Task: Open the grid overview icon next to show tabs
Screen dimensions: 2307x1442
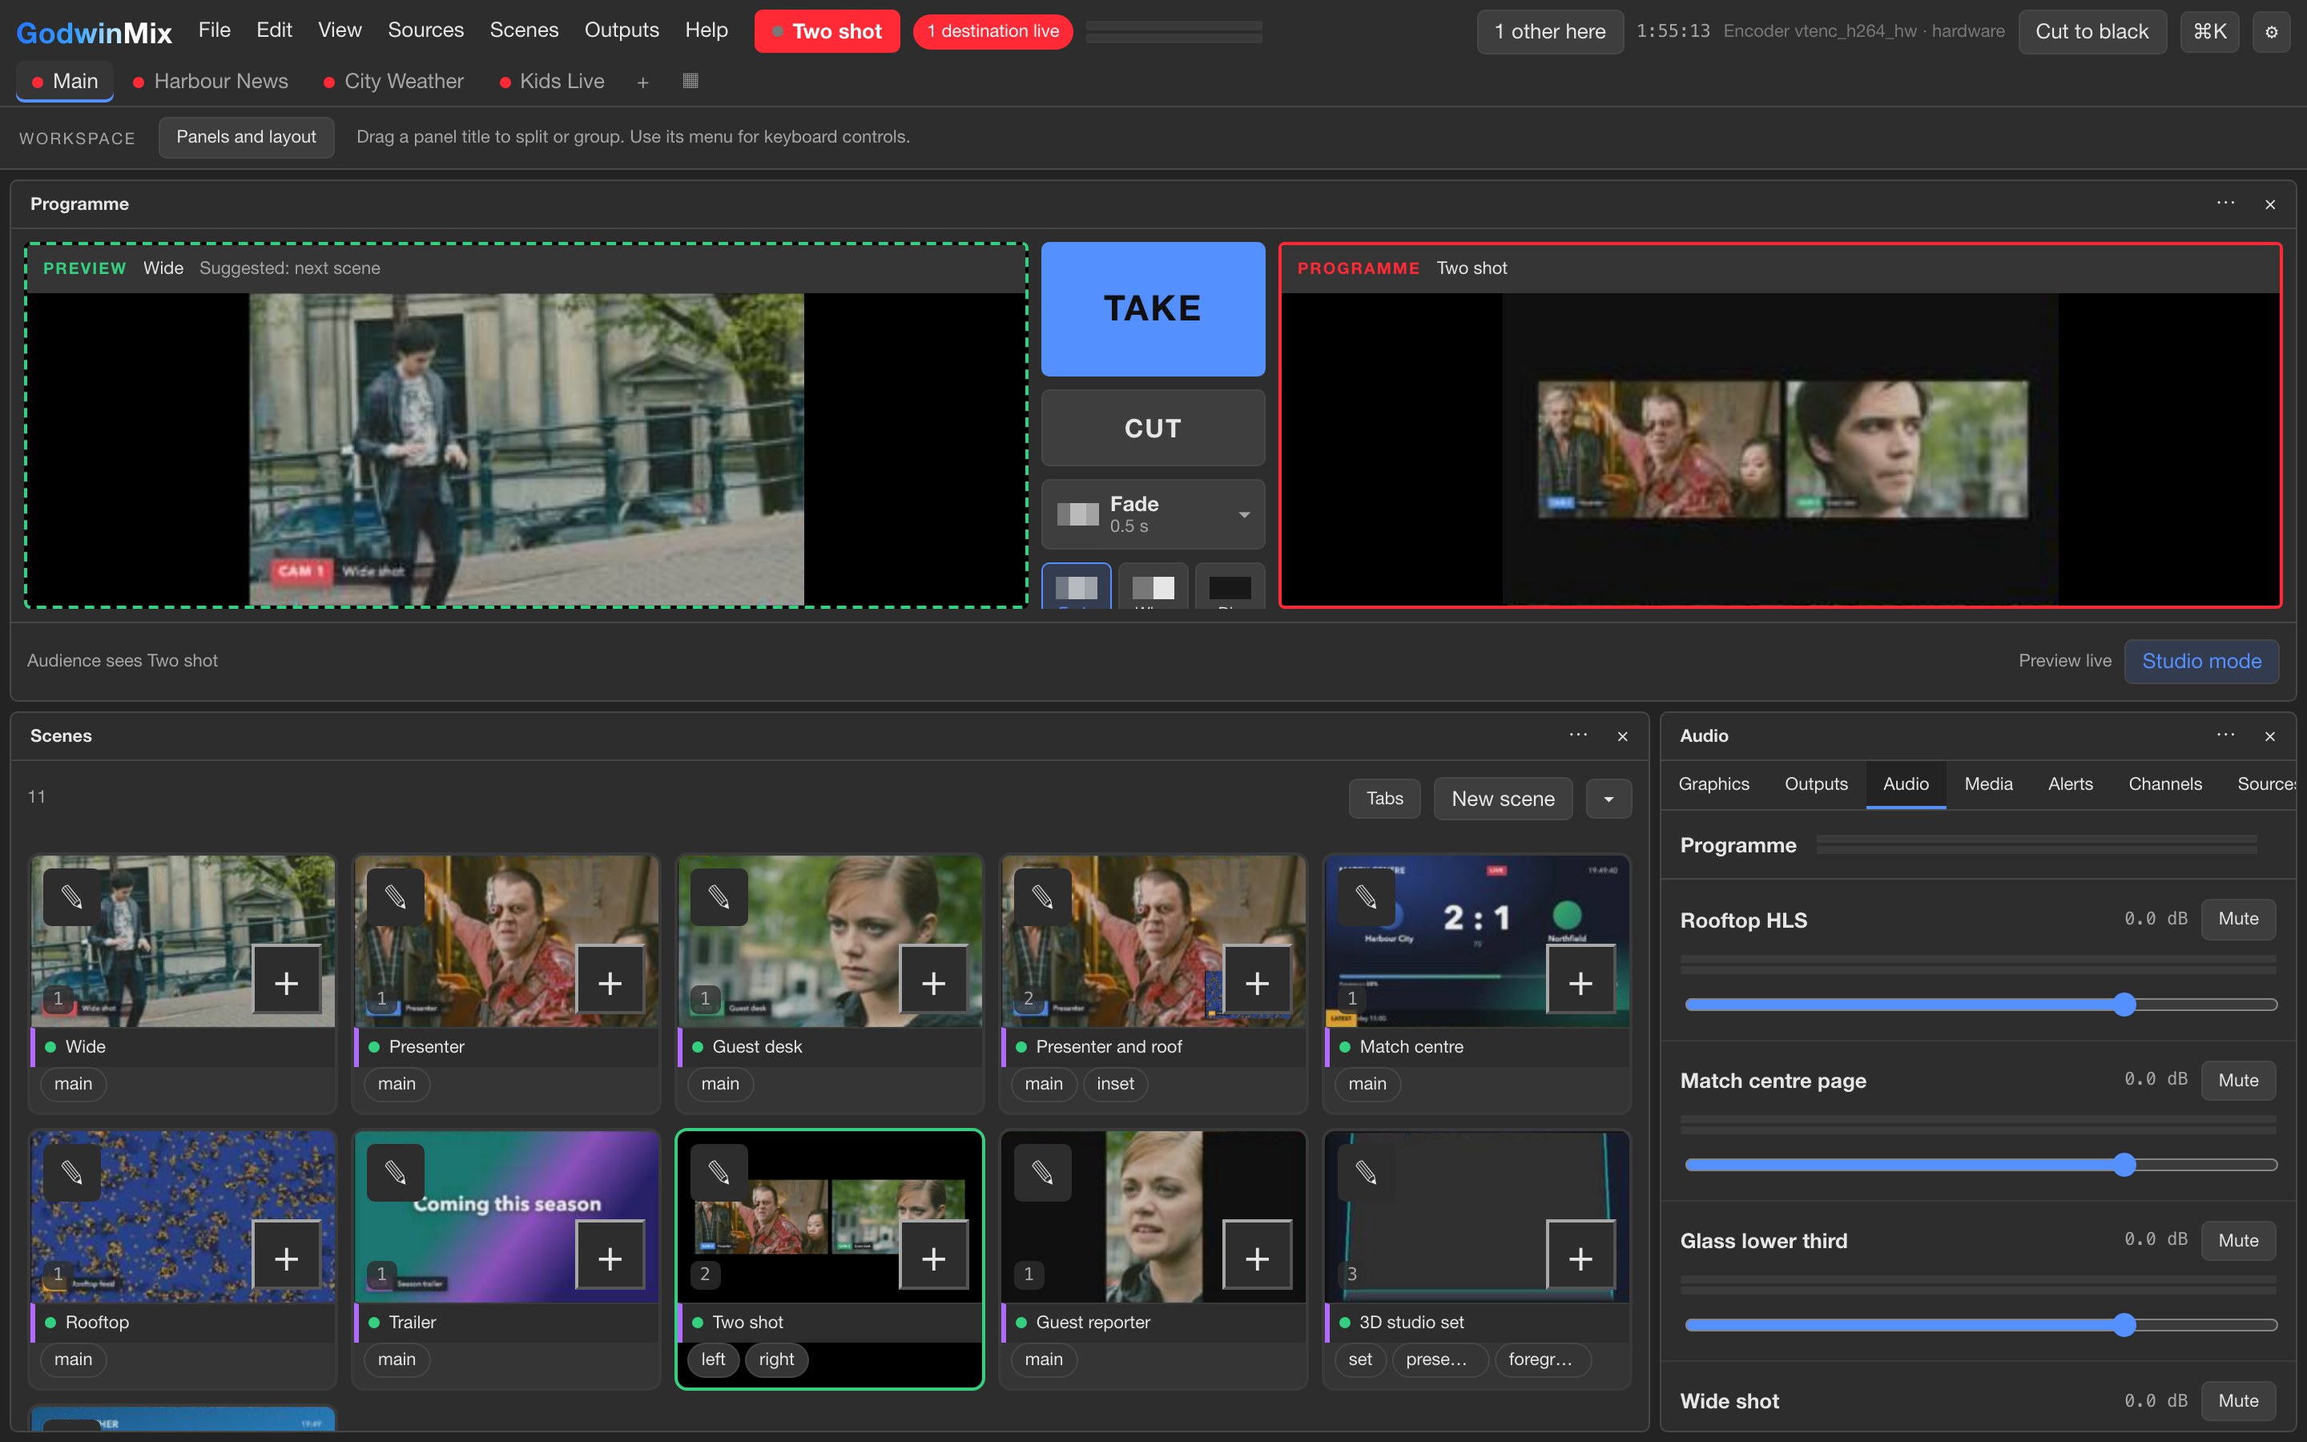Action: (x=691, y=81)
